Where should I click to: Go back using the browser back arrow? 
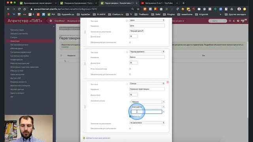click(8, 9)
